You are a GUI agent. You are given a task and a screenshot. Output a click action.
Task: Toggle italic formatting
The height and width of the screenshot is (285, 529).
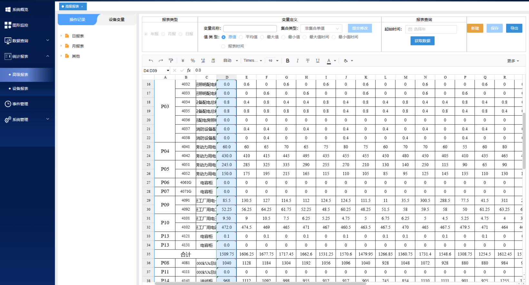click(x=298, y=61)
